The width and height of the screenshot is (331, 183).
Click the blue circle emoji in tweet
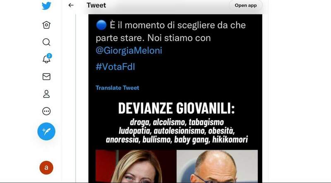(101, 25)
